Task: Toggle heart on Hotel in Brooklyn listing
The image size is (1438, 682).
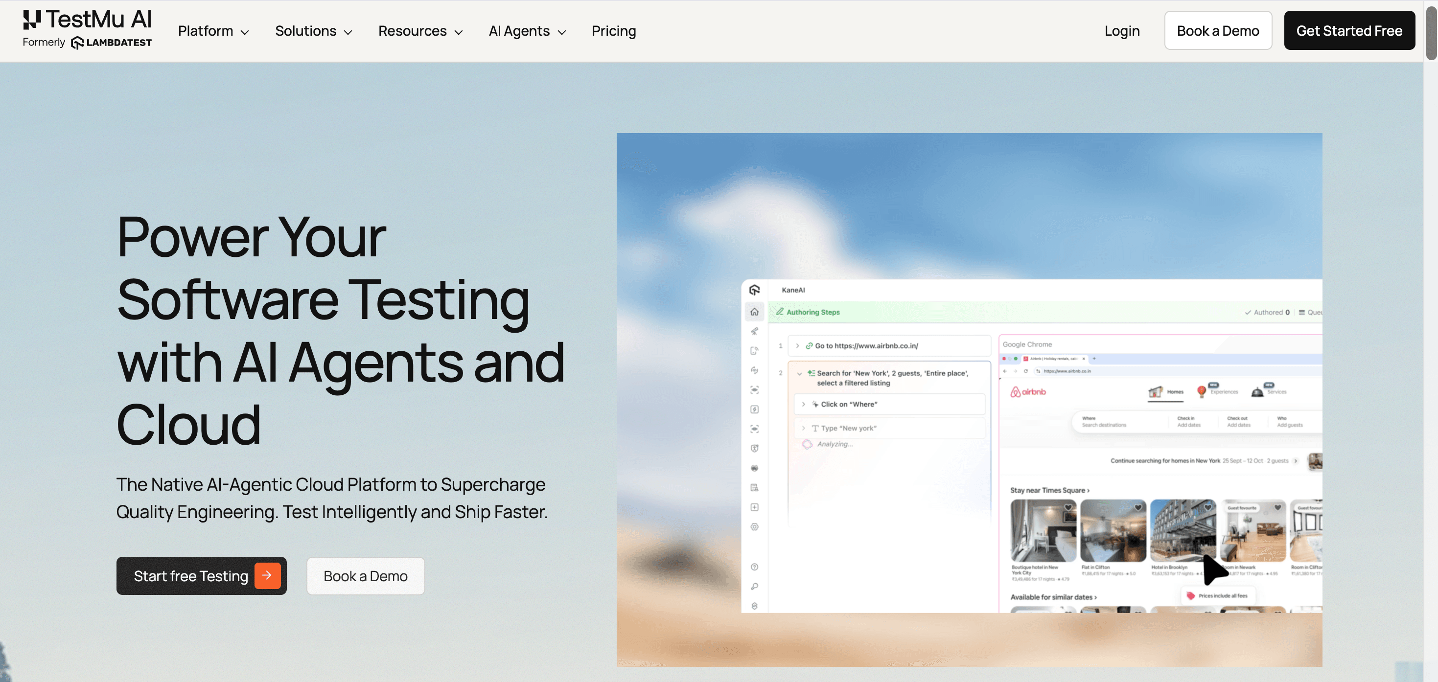Action: pyautogui.click(x=1207, y=508)
